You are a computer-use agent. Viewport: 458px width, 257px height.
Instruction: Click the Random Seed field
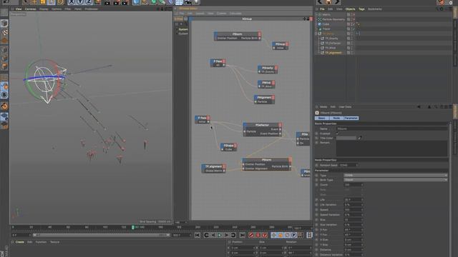(x=348, y=165)
